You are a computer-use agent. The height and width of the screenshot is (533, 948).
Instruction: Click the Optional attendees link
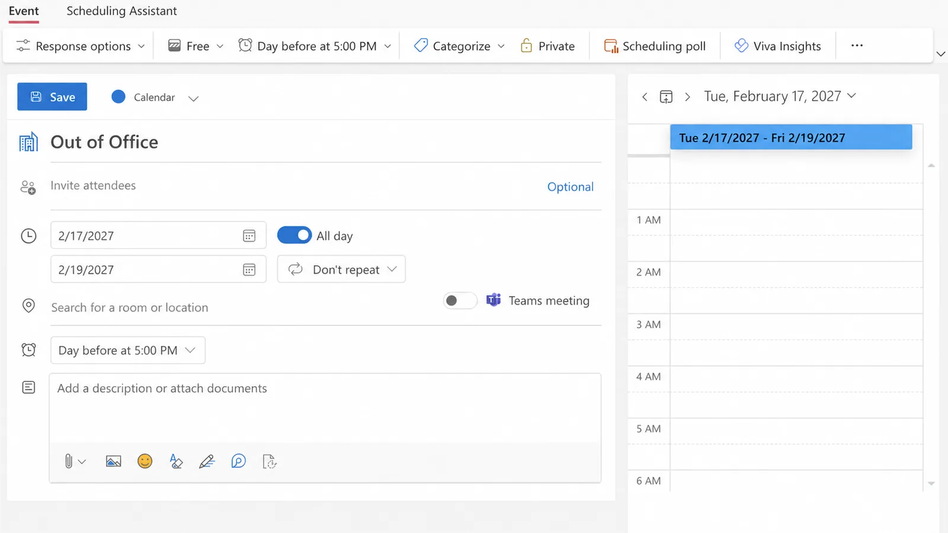[x=570, y=187]
